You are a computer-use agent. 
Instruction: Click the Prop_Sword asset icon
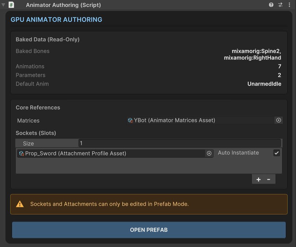point(22,153)
